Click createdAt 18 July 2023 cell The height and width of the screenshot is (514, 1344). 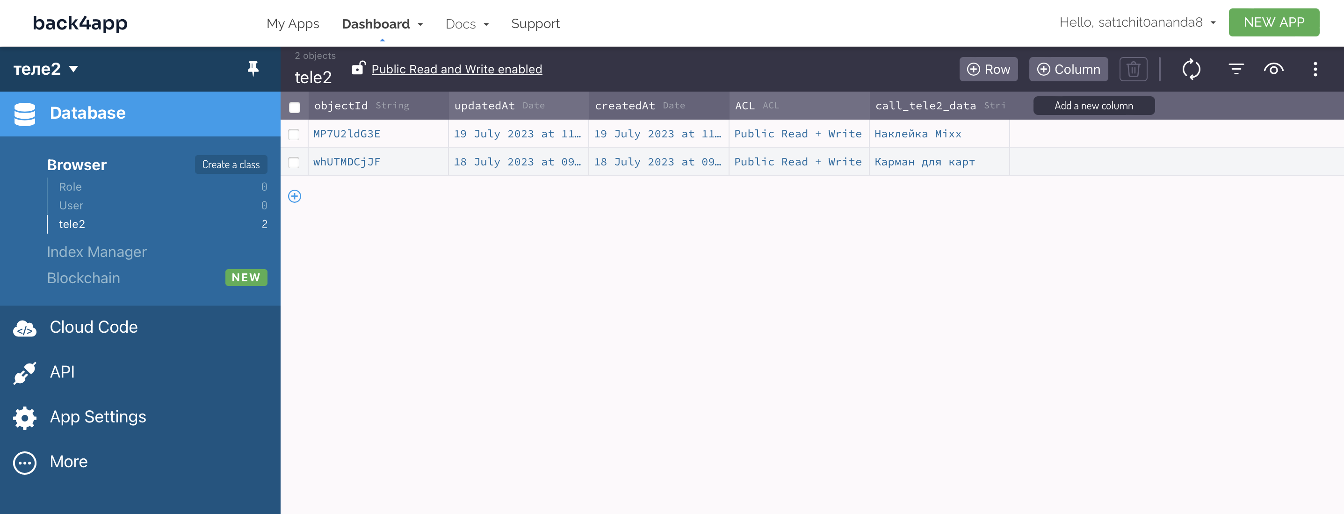point(659,162)
